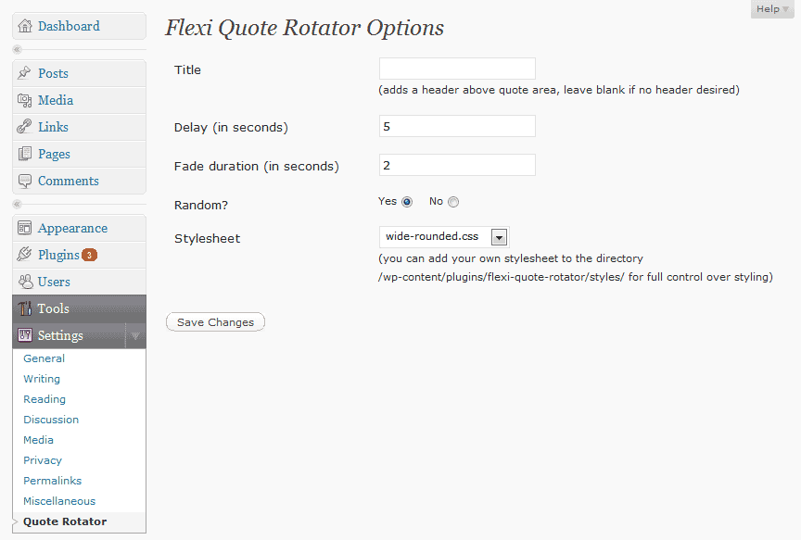
Task: Select Yes for Random option
Action: (407, 202)
